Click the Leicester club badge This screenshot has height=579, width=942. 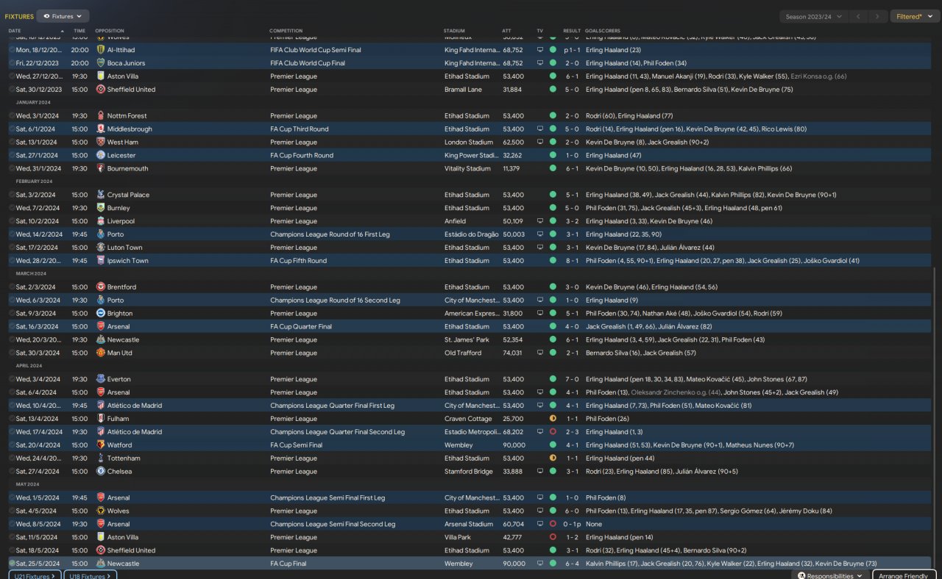101,156
